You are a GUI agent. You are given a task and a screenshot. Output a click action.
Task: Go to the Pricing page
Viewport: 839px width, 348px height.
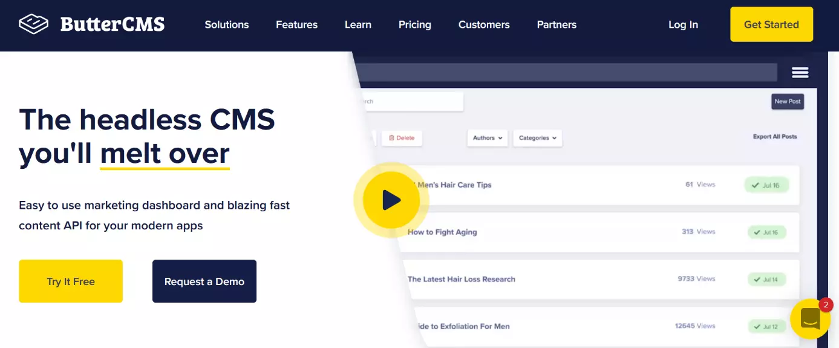coord(415,25)
